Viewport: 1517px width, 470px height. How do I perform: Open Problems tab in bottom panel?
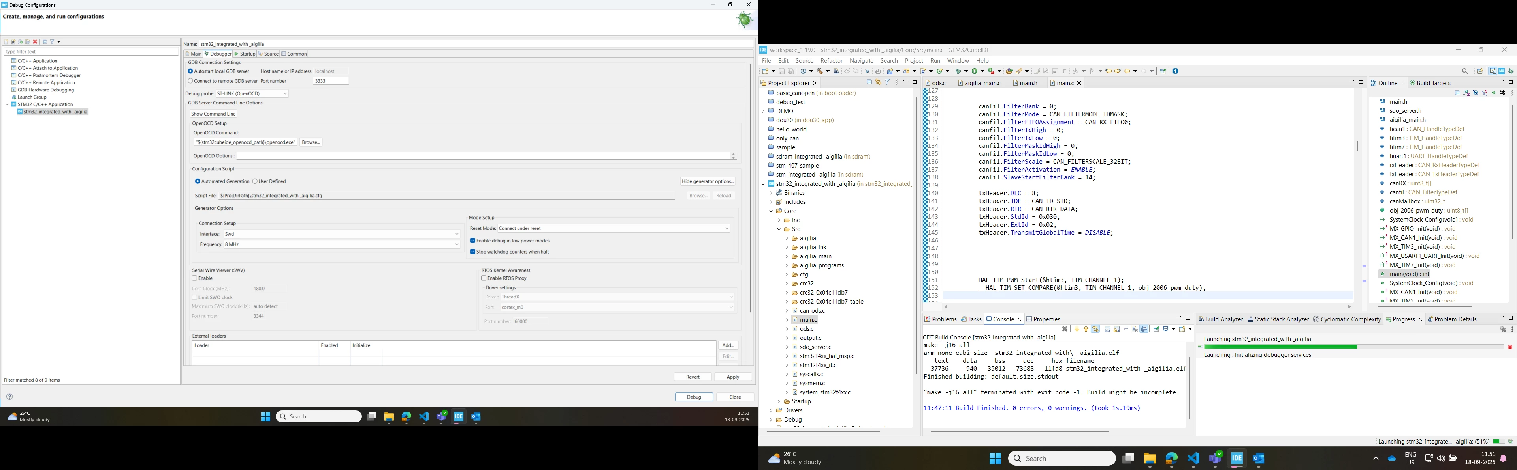coord(941,320)
